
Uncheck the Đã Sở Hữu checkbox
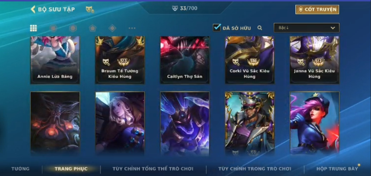[x=217, y=27]
